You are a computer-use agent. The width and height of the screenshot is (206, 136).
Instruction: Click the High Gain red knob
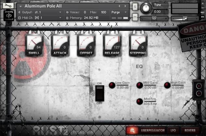click(x=167, y=85)
